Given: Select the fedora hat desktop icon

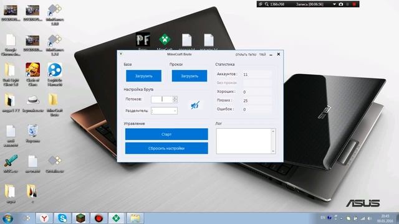Looking at the screenshot, I should 32,103.
